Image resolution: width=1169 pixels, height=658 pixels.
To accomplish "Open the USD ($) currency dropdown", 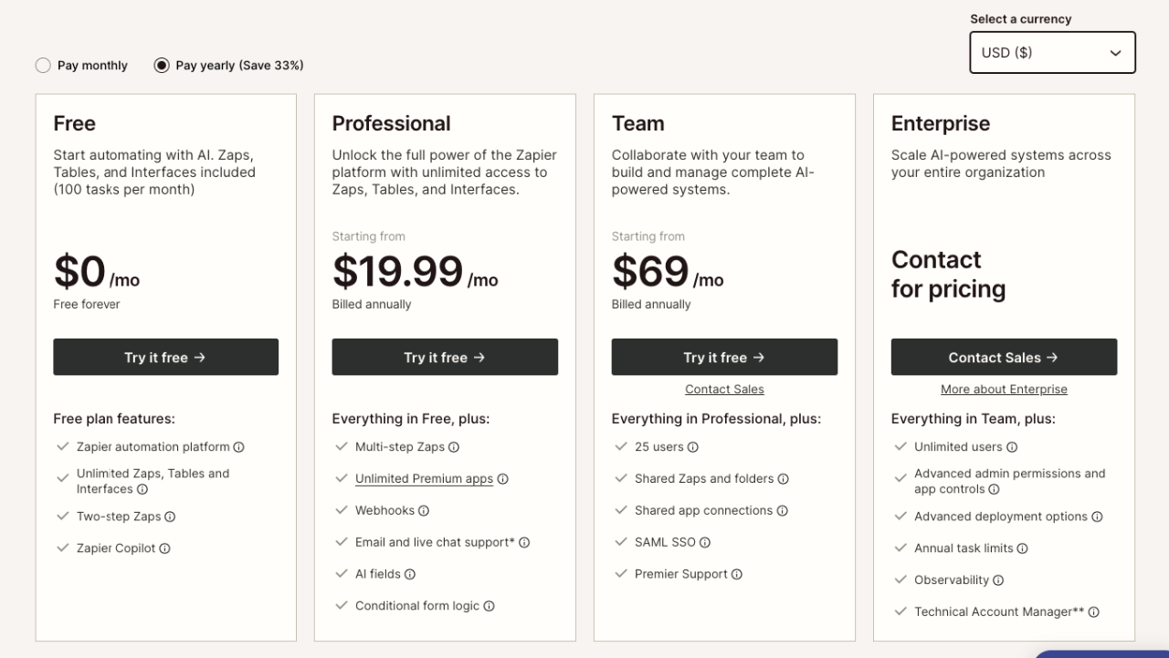I will point(1052,53).
